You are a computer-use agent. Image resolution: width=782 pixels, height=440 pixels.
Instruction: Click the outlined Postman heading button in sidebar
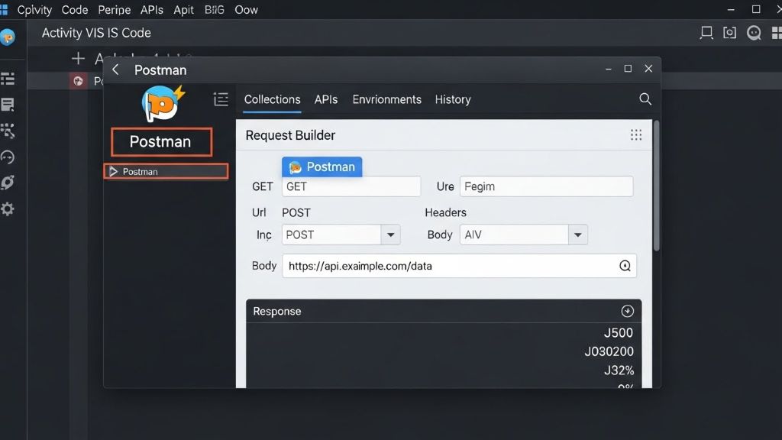click(161, 142)
